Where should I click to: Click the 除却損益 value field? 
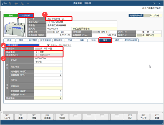click(x=48, y=98)
